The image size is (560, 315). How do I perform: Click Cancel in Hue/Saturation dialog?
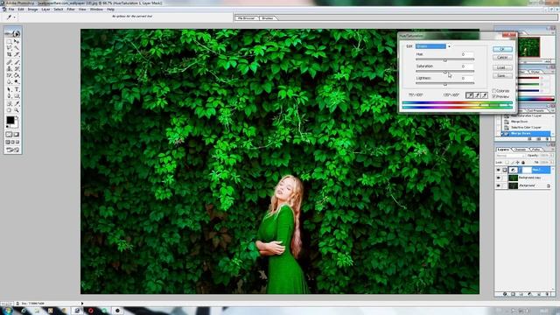(502, 57)
